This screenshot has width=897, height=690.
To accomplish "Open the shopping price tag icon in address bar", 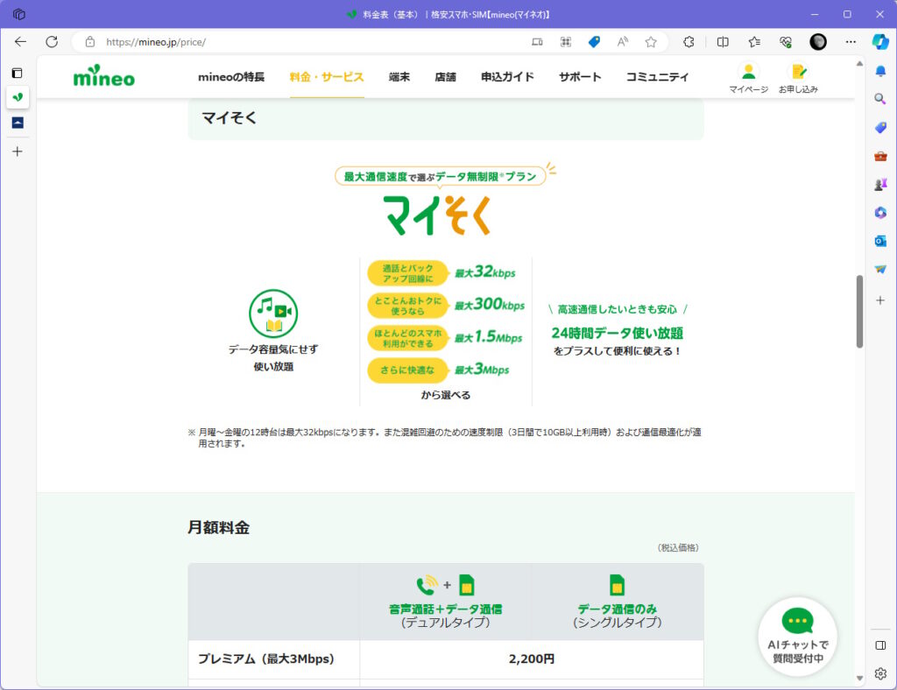I will coord(595,42).
